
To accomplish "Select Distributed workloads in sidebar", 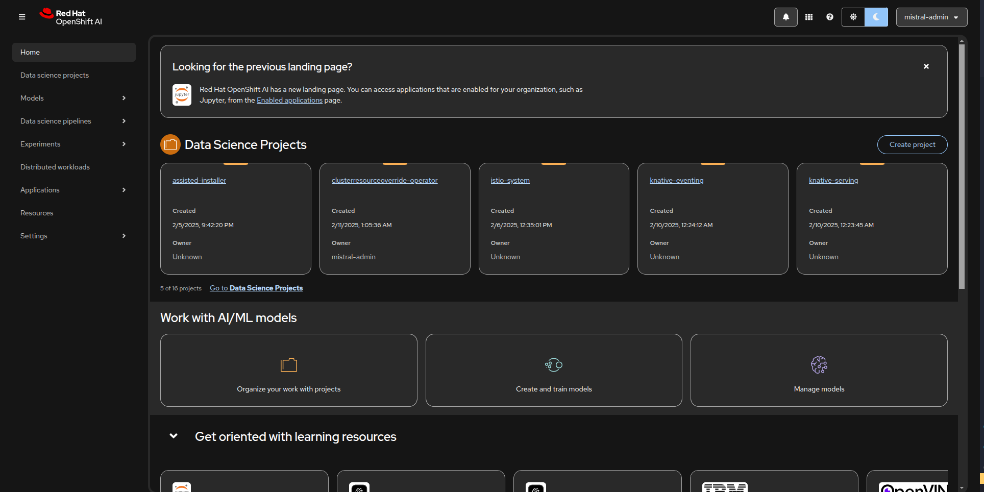I will [x=74, y=167].
